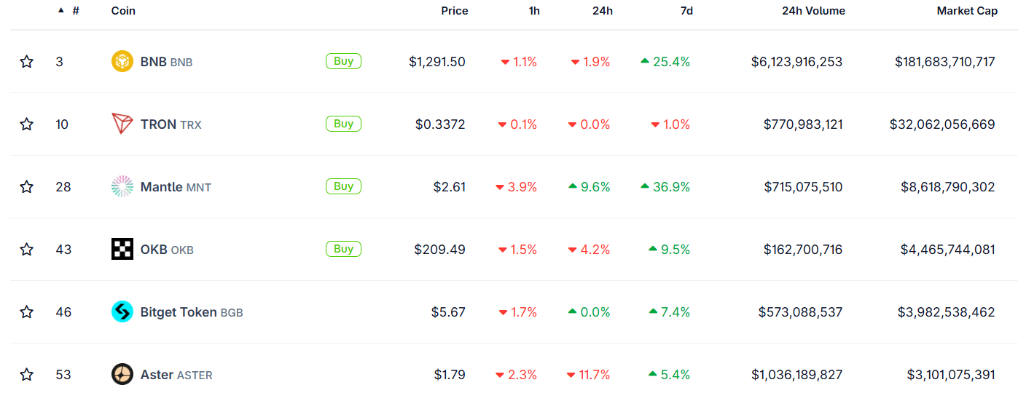Sort by rank using the # header

(76, 11)
